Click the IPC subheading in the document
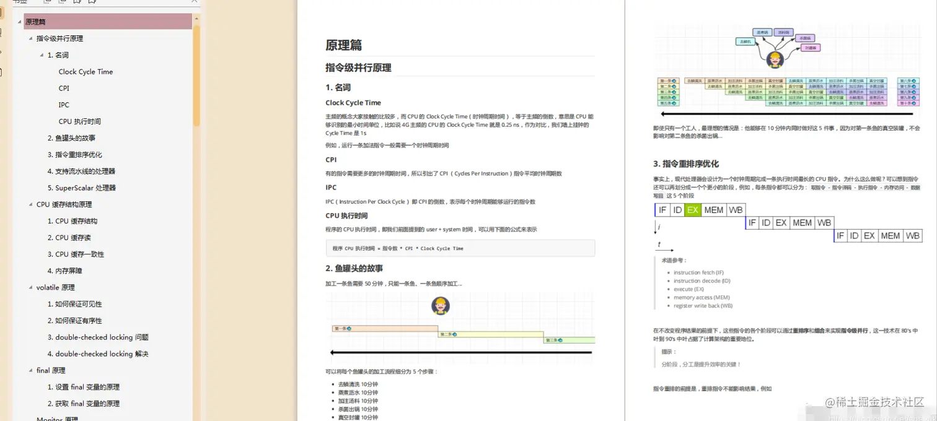The width and height of the screenshot is (937, 421). tap(331, 188)
